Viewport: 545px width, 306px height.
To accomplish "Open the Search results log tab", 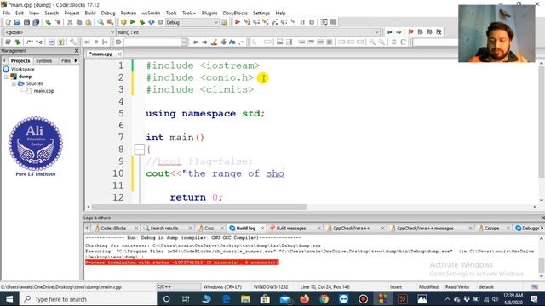I will click(164, 229).
